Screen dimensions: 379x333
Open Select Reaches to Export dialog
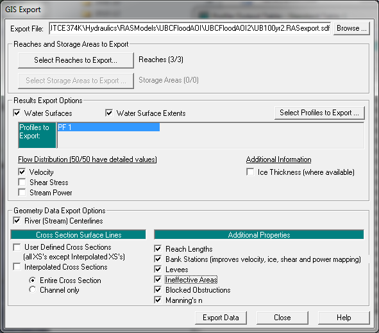point(76,60)
